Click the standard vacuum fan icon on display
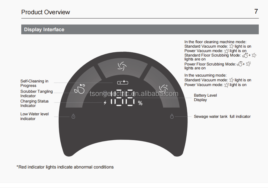Viewport: 268px width, 188px height. (x=122, y=66)
